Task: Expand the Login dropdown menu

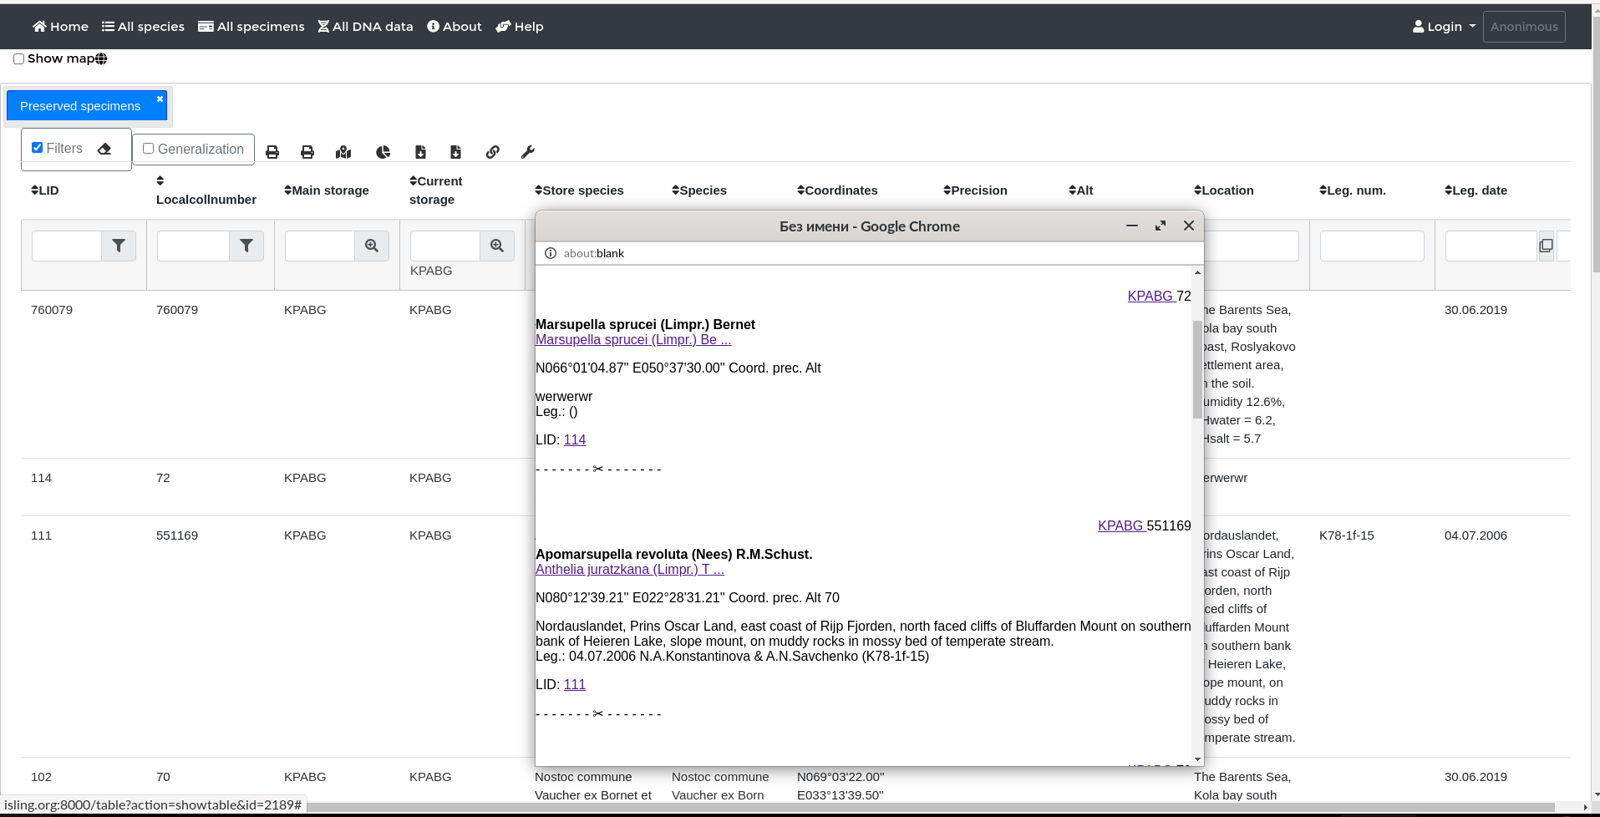Action: [x=1444, y=27]
